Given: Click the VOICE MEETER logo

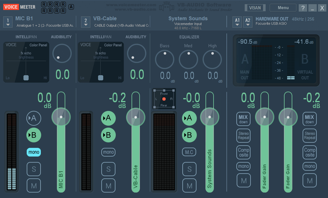Looking at the screenshot, I should pos(19,7).
